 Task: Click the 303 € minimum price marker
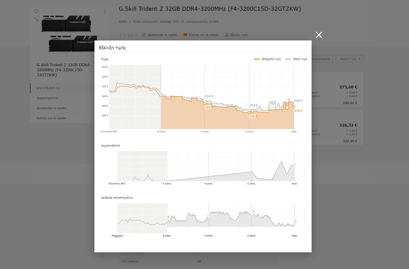[204, 104]
